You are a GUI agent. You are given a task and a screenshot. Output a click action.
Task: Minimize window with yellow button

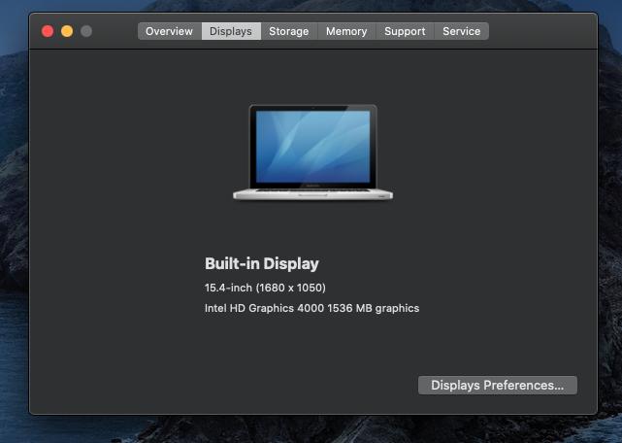(67, 31)
